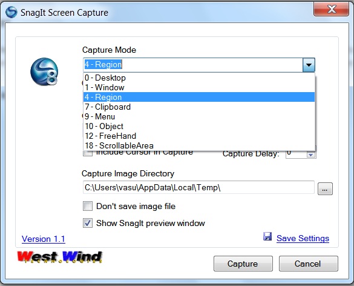Image resolution: width=354 pixels, height=286 pixels.
Task: Close the SnagIt Screen Capture dialog
Action: 332,9
